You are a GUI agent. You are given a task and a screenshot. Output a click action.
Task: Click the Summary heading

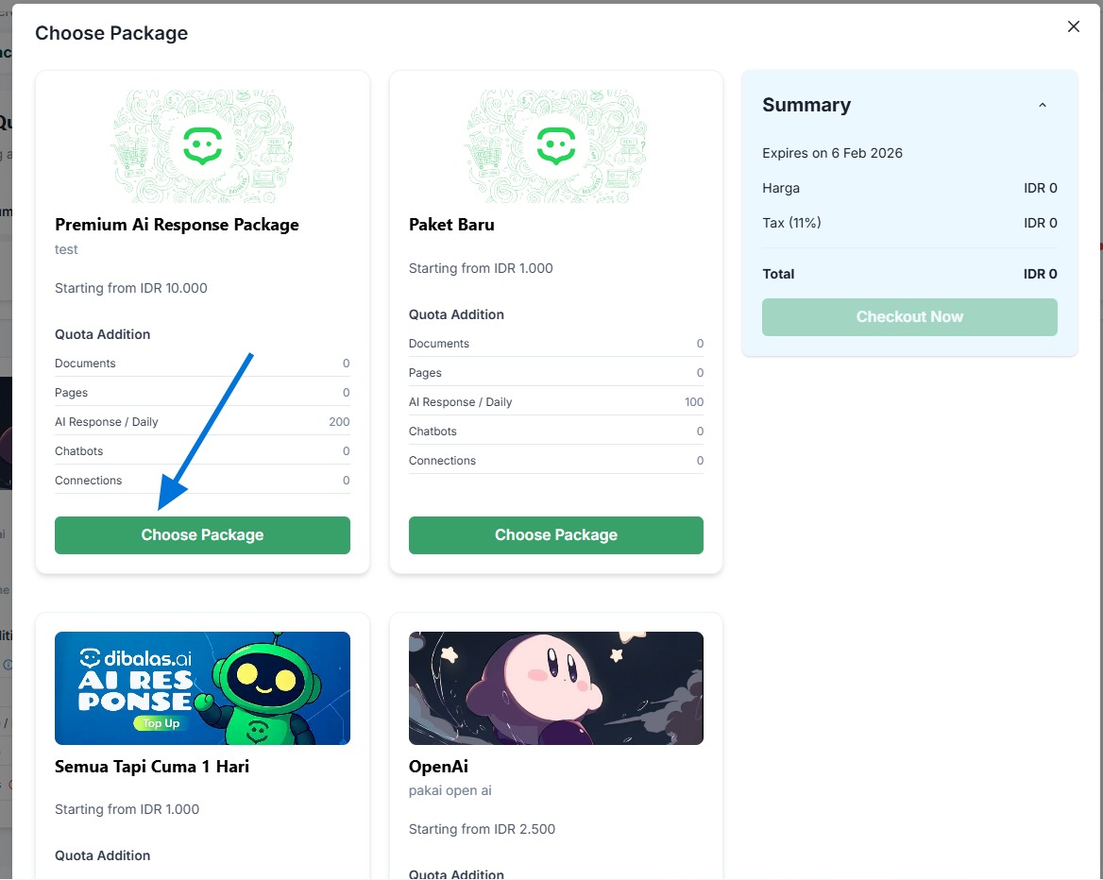pyautogui.click(x=806, y=106)
